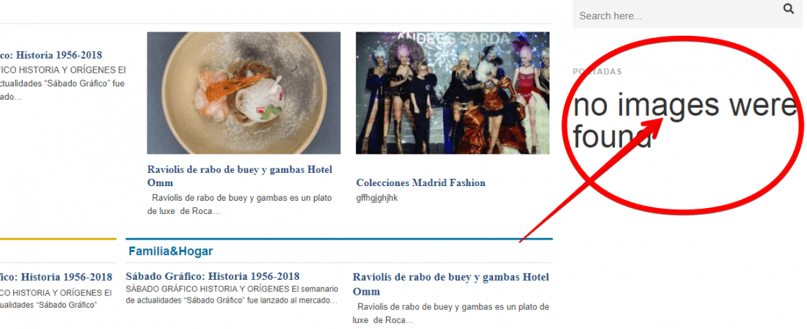
Task: Click the top-left "Historia 1956-2018" headline
Action: (51, 55)
